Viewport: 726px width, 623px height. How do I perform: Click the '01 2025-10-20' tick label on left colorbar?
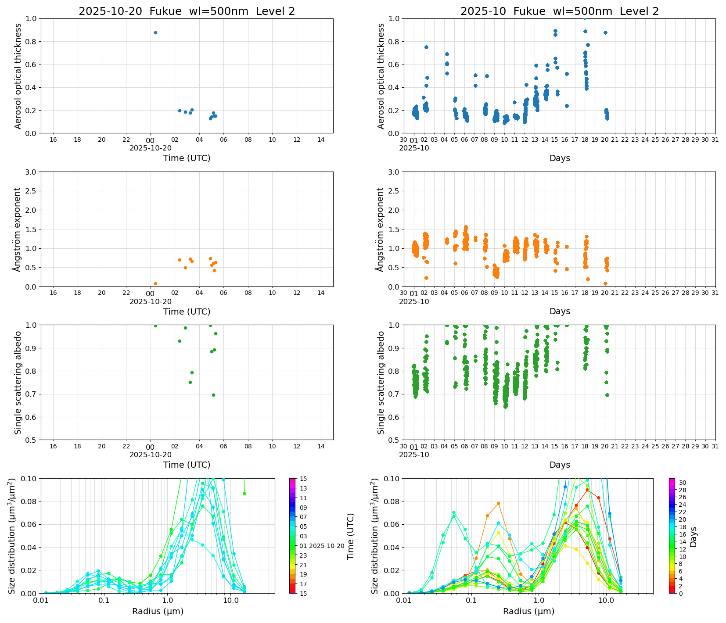click(x=322, y=546)
